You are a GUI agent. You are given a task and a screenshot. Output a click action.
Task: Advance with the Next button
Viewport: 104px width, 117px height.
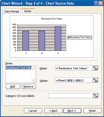pos(72,111)
